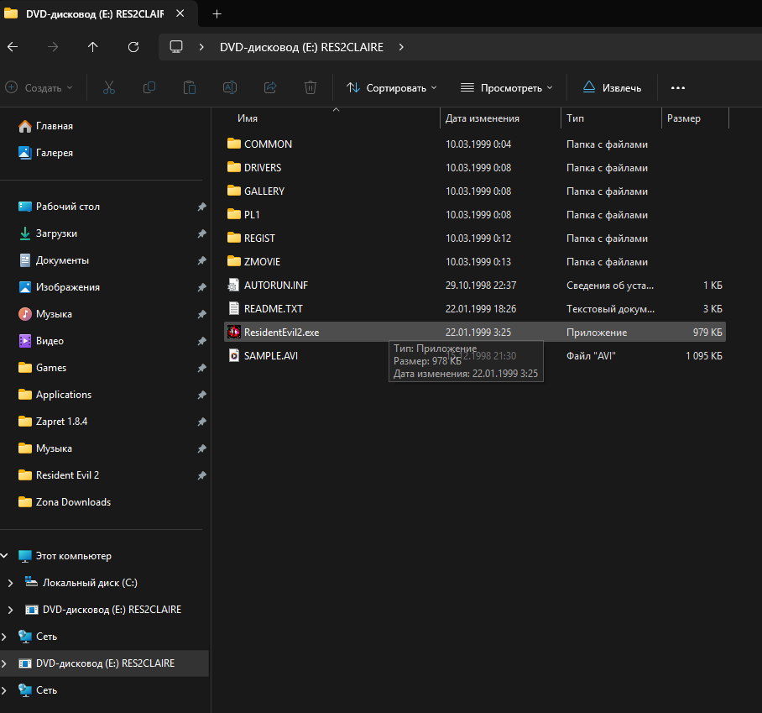This screenshot has width=762, height=713.
Task: Select the AUTORUN.INF file icon
Action: pos(234,285)
